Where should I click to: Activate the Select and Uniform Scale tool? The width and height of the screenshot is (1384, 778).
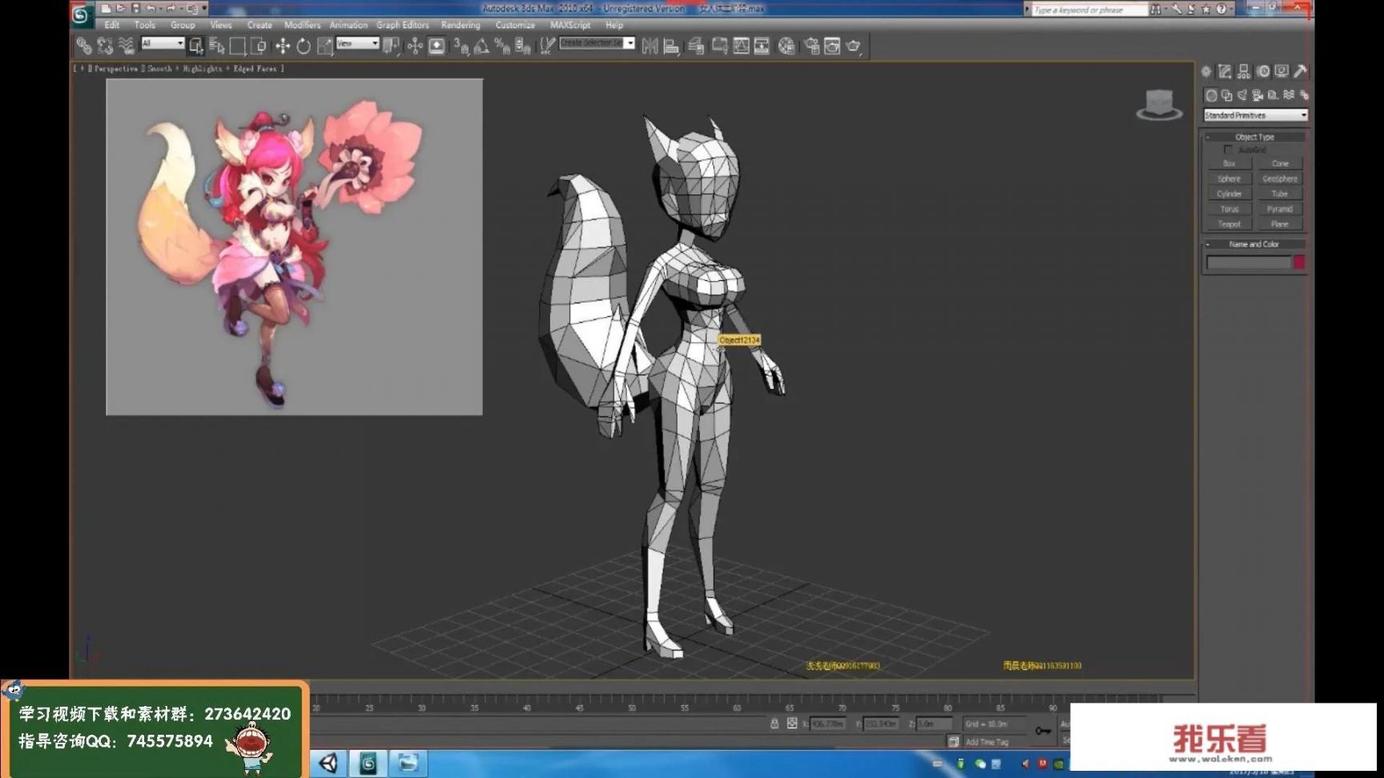324,46
